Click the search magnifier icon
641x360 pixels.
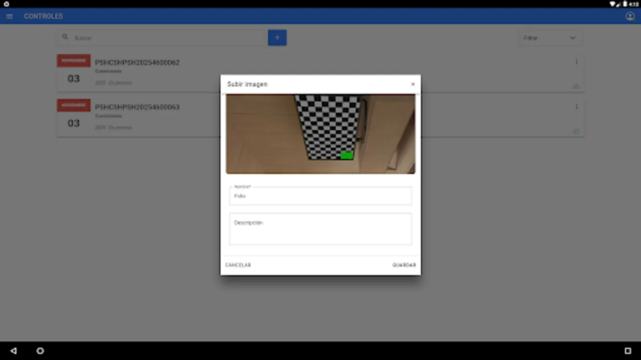[65, 36]
